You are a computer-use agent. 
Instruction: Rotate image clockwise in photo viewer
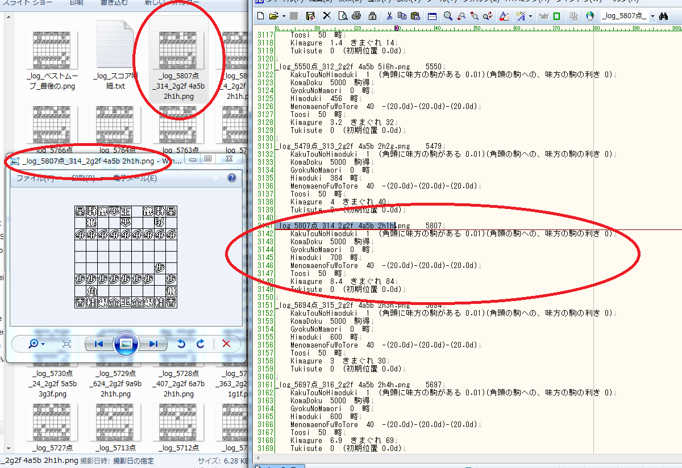pyautogui.click(x=200, y=344)
